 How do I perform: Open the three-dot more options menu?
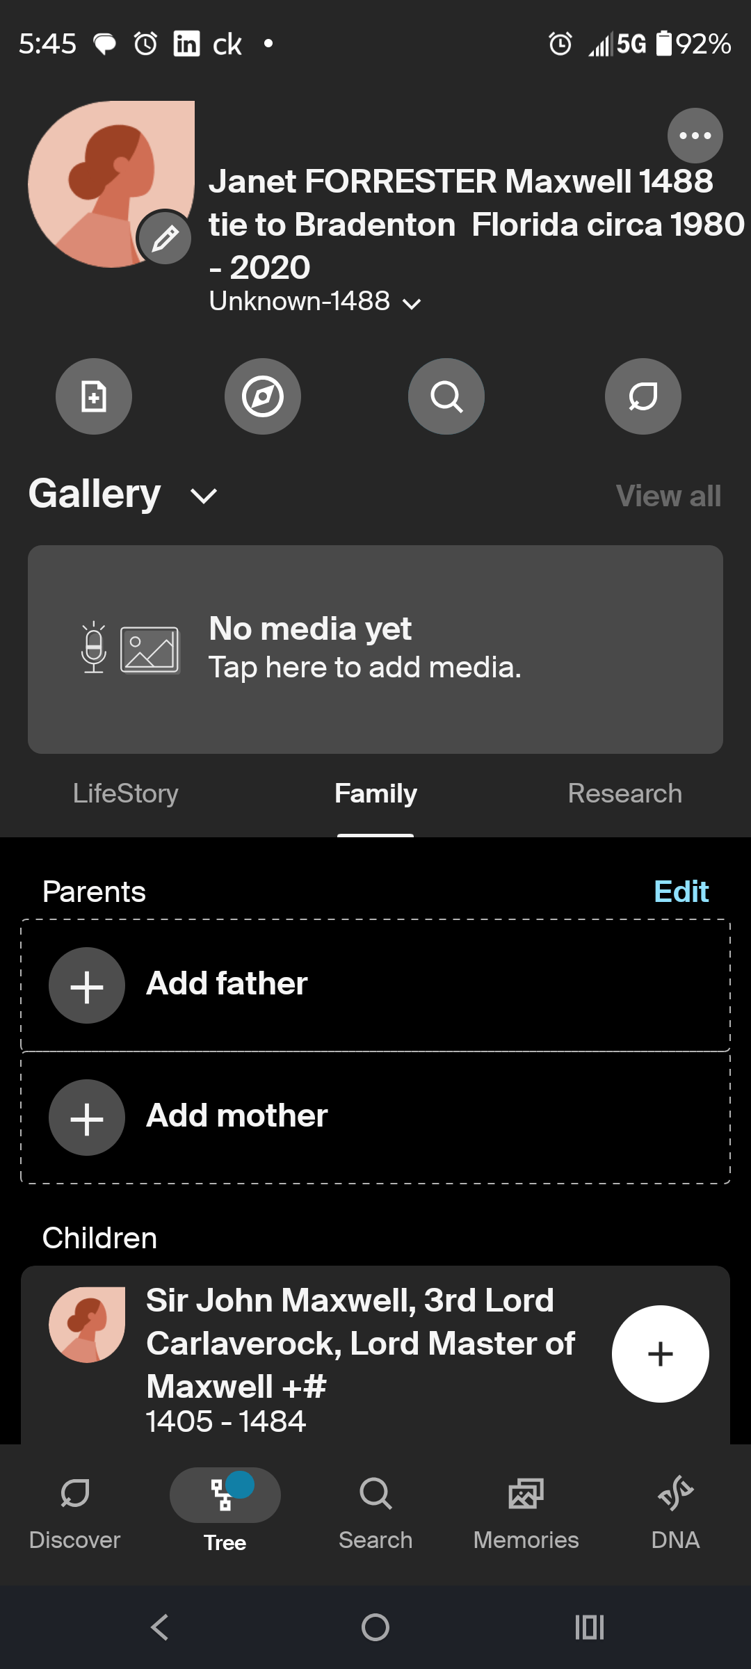tap(695, 136)
